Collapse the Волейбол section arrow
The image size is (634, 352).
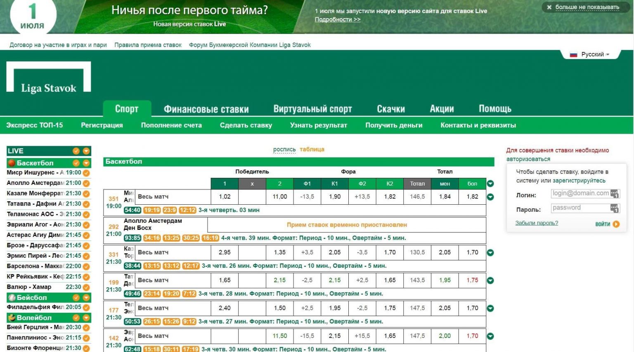86,318
